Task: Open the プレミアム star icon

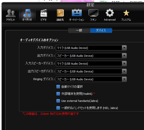Action: coord(126,13)
